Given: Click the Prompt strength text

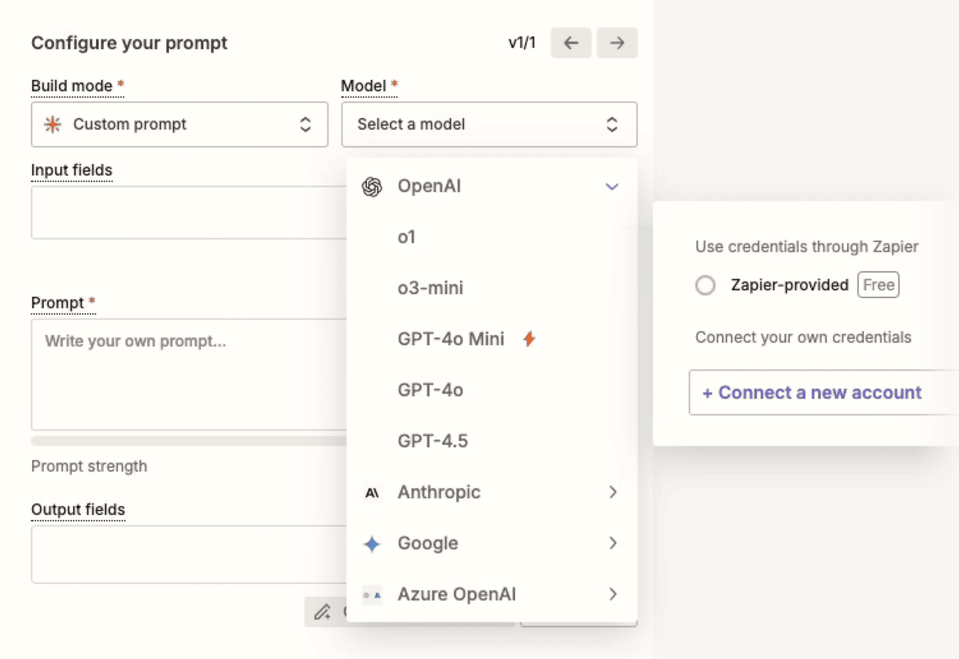Looking at the screenshot, I should tap(89, 466).
